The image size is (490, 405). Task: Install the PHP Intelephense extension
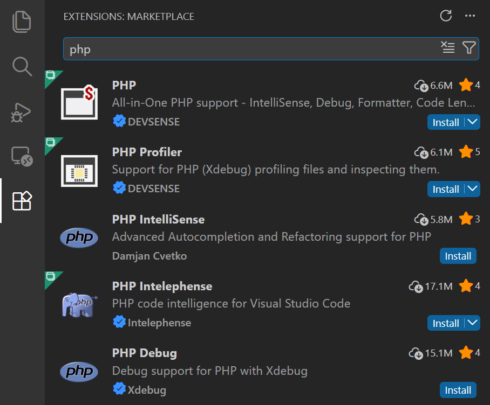tap(446, 323)
